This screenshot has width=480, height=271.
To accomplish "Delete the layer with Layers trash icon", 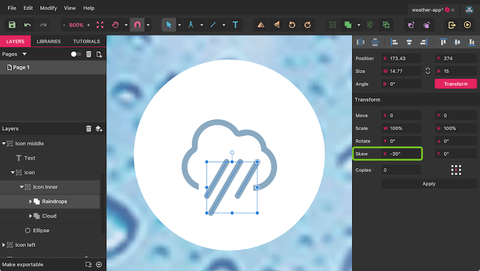I will click(89, 128).
